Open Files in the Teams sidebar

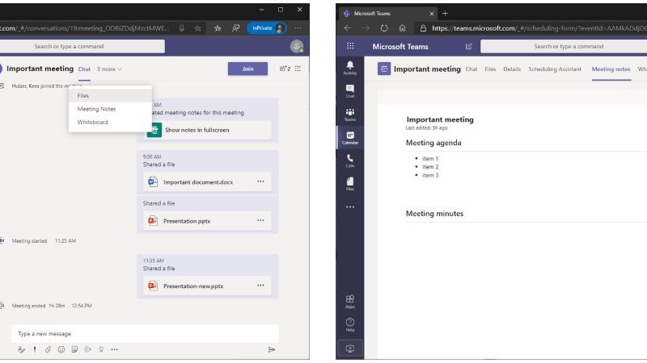[x=350, y=184]
